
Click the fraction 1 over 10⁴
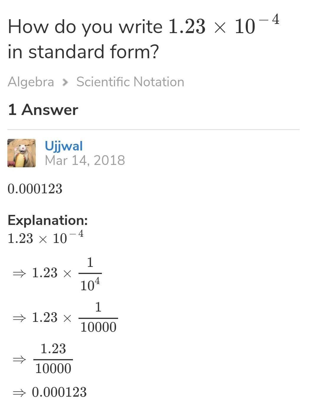click(x=90, y=274)
